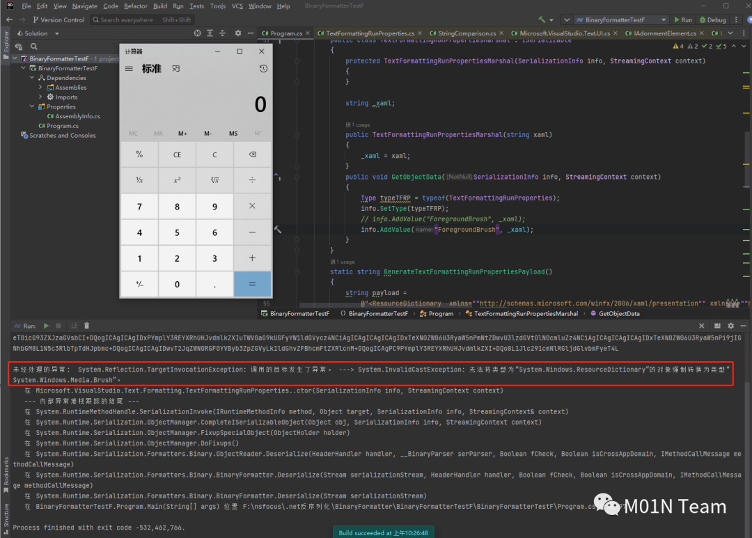Go to next highlighted problem arrow
This screenshot has height=538, width=752.
tap(744, 46)
